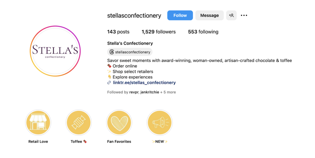Open the Fan Favorites heart highlight
The image size is (315, 158).
click(x=119, y=123)
